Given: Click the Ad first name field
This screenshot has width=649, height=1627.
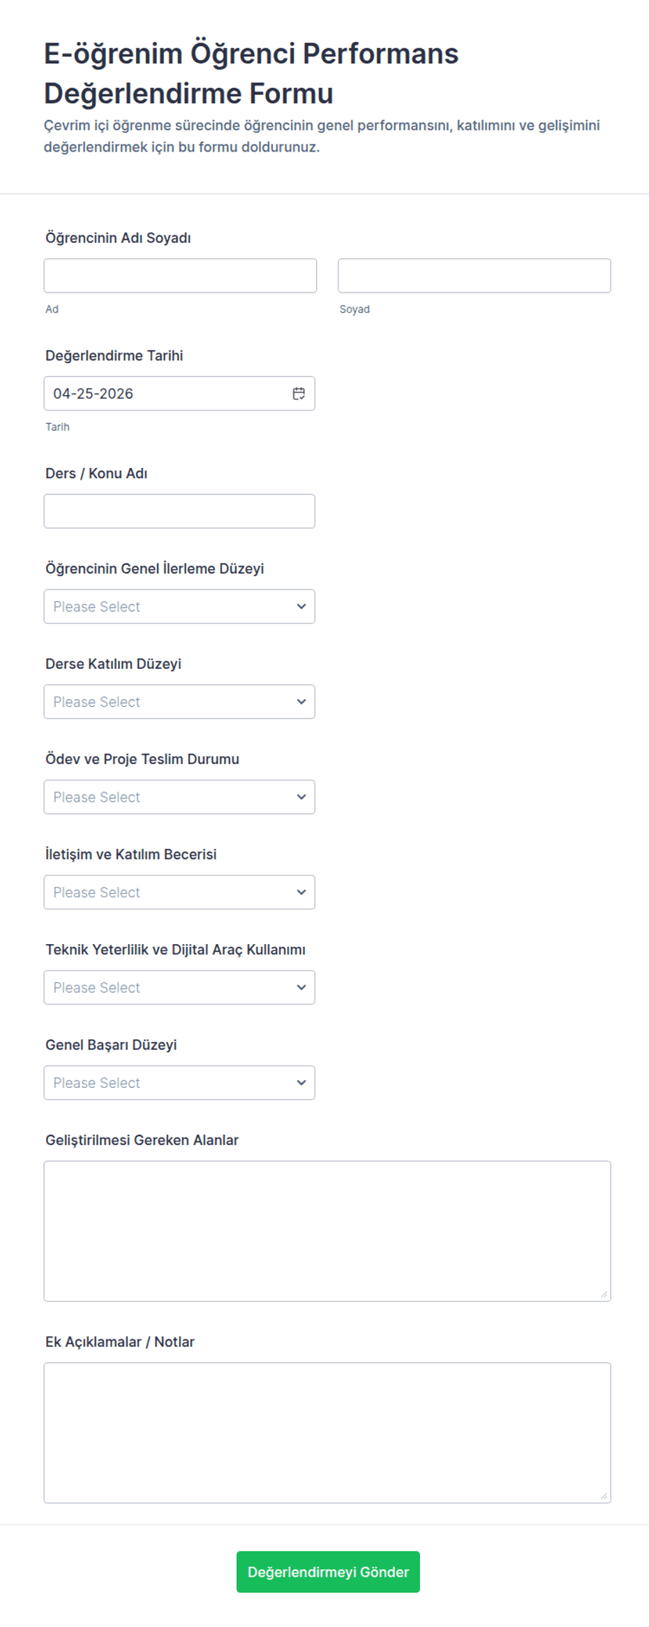Looking at the screenshot, I should point(180,276).
